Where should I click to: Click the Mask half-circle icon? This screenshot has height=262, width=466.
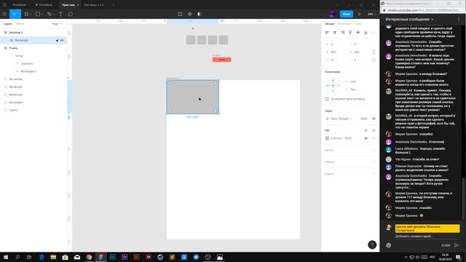[x=200, y=14]
